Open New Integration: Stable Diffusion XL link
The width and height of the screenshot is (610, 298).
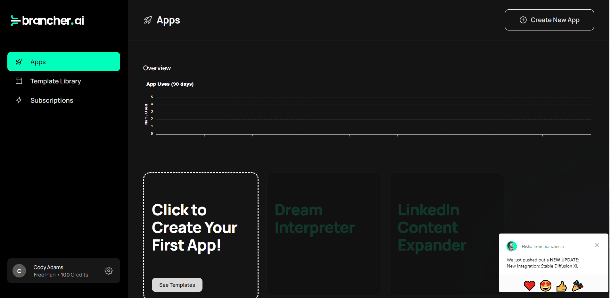pyautogui.click(x=542, y=266)
